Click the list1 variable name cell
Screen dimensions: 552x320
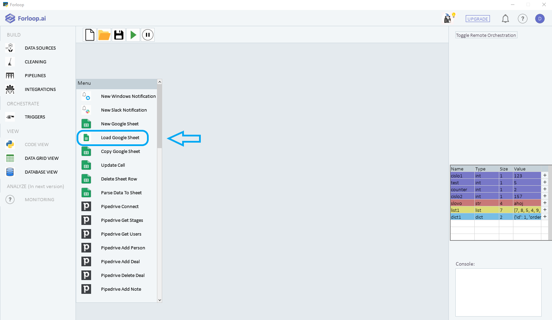click(462, 210)
